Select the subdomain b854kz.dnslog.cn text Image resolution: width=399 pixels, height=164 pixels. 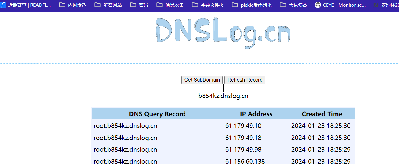coord(223,96)
